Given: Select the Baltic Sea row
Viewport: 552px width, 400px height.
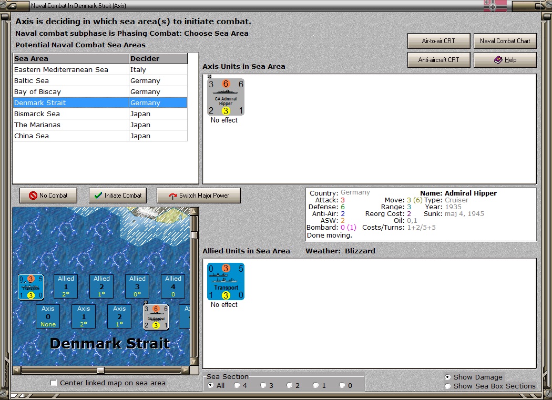Looking at the screenshot, I should tap(100, 80).
